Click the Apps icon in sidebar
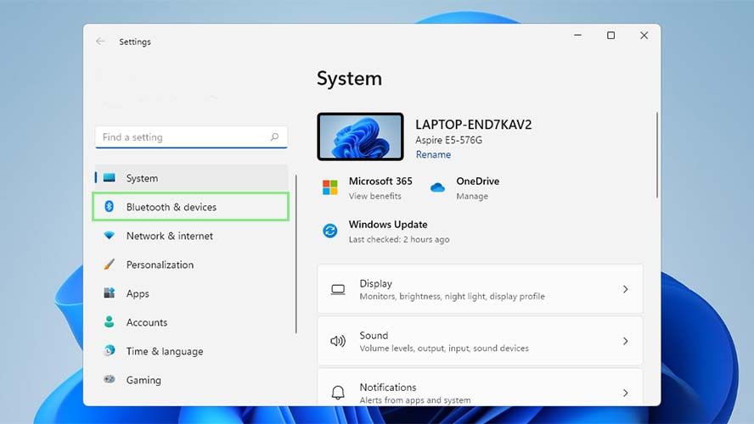This screenshot has width=754, height=424. coord(110,293)
